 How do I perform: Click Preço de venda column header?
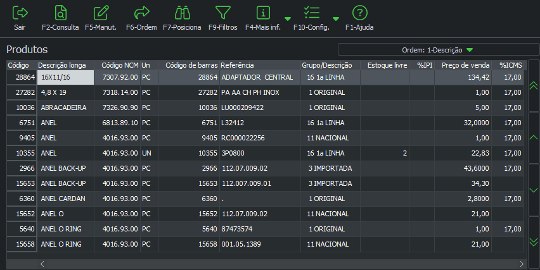[x=463, y=65]
